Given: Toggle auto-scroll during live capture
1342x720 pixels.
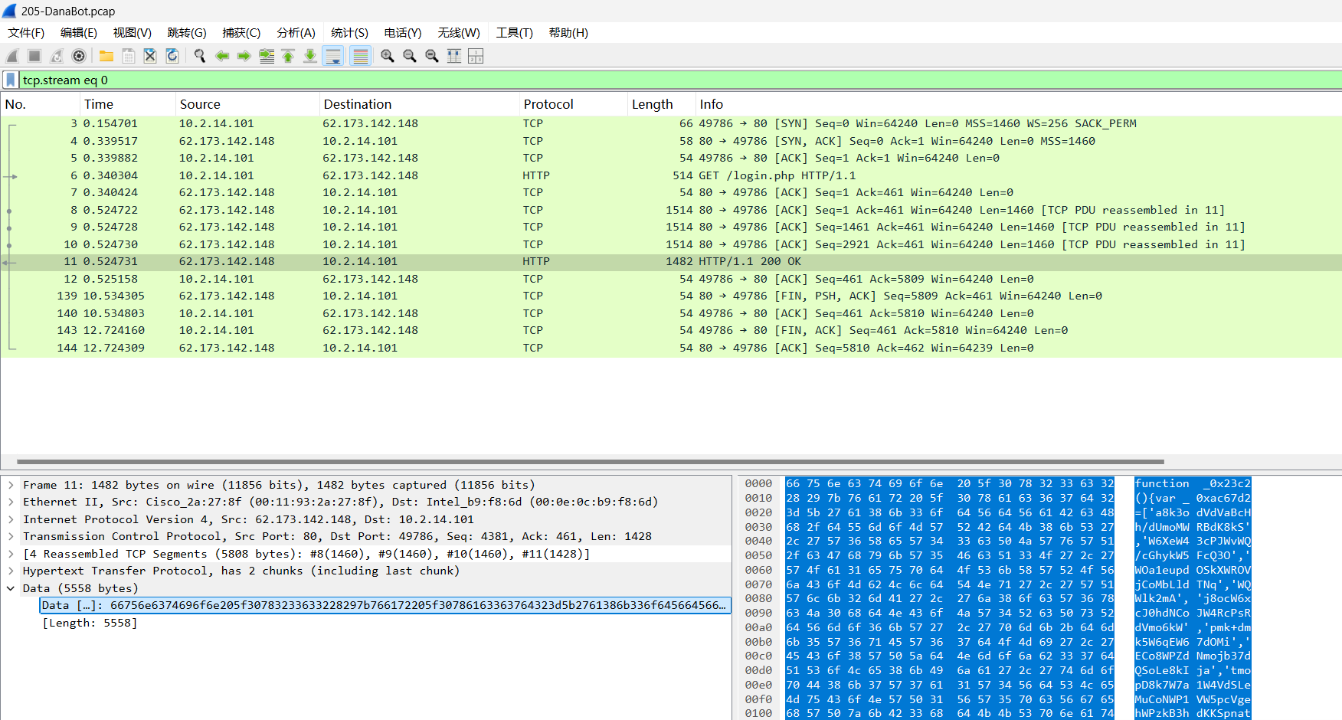Looking at the screenshot, I should (333, 56).
